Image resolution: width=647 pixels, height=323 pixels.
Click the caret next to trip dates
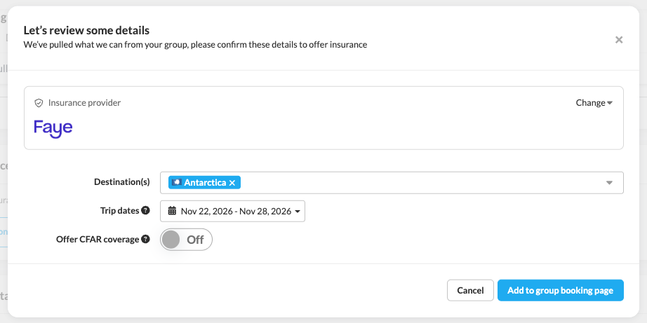click(x=298, y=212)
